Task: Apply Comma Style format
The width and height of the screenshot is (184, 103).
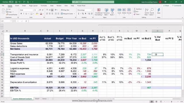Action: coord(86,14)
